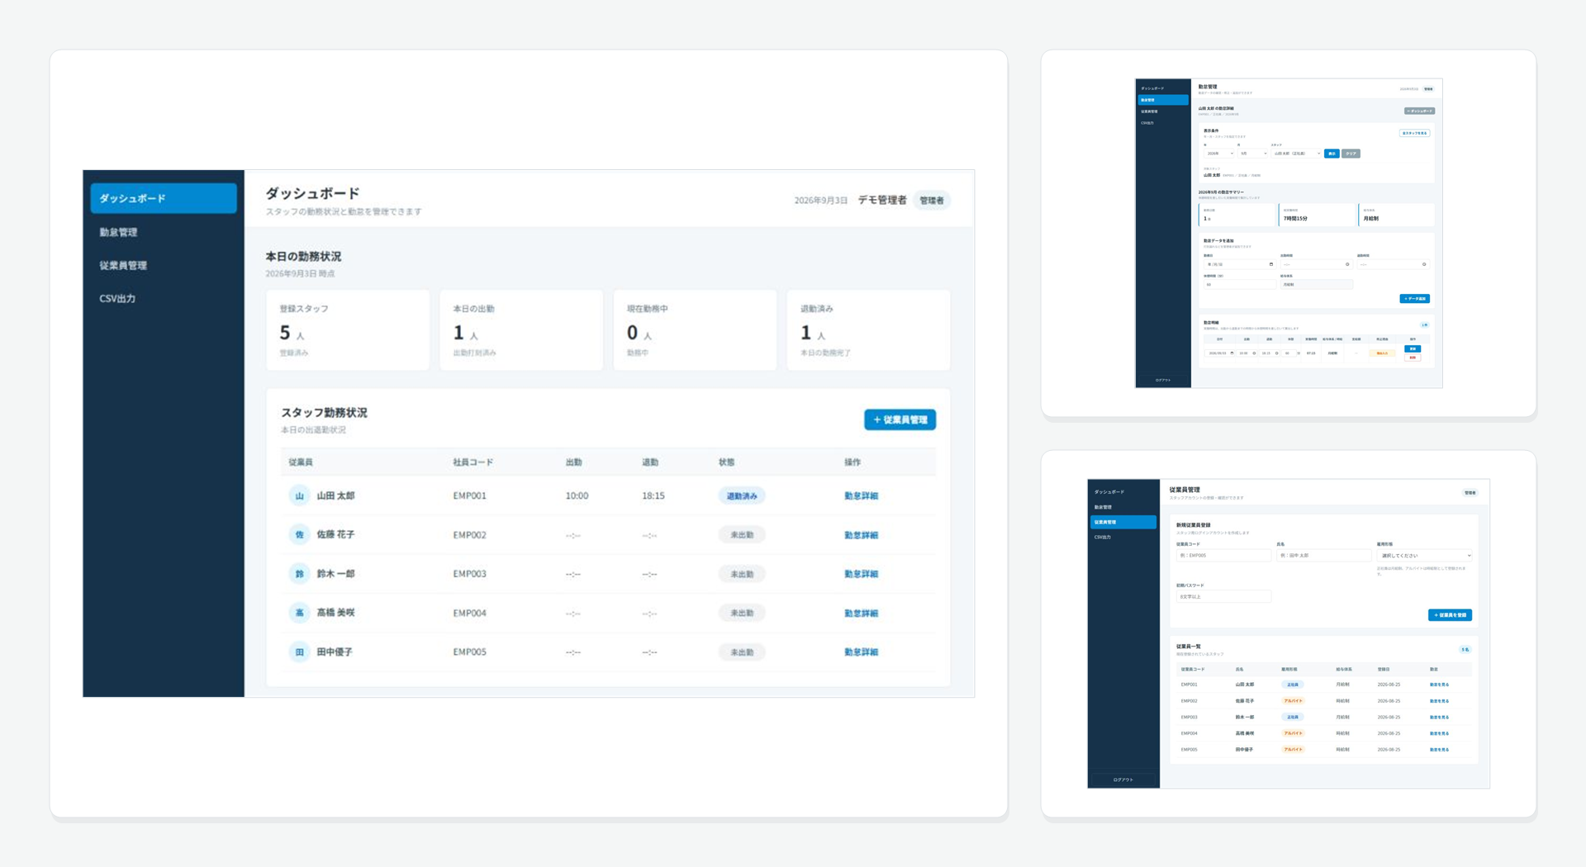The image size is (1586, 867).
Task: Click the + 従業員管理 button on the dashboard
Action: (x=900, y=419)
